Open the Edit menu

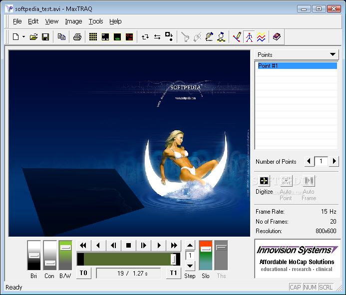point(33,21)
